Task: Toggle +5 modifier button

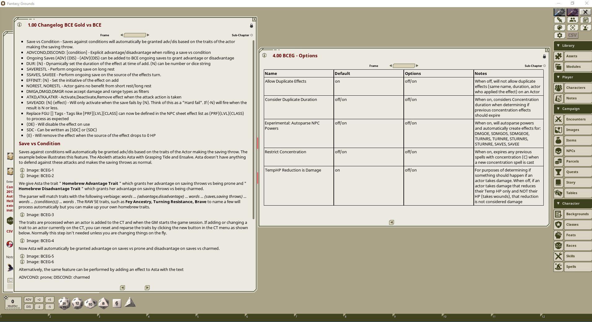Action: (x=50, y=300)
